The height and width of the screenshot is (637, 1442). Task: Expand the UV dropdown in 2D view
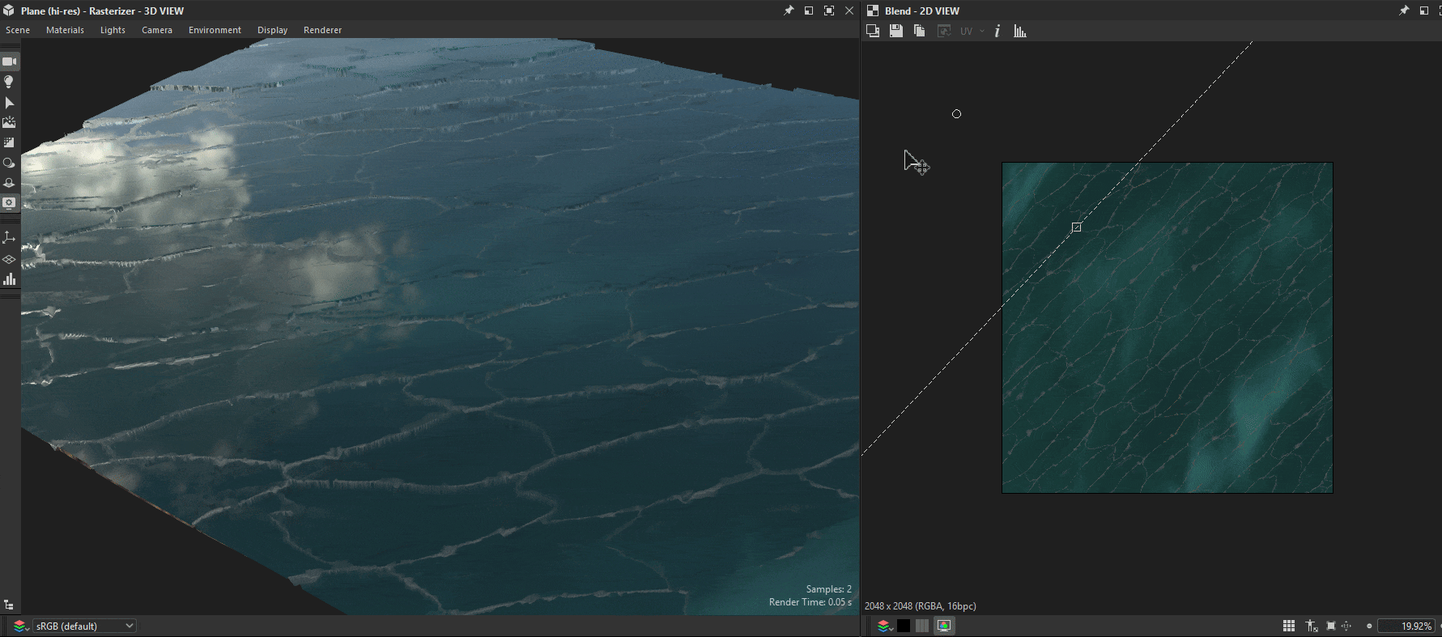[x=982, y=31]
